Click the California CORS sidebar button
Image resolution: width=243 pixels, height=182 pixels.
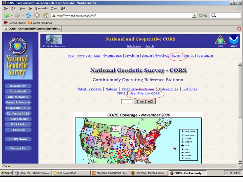pos(18,113)
